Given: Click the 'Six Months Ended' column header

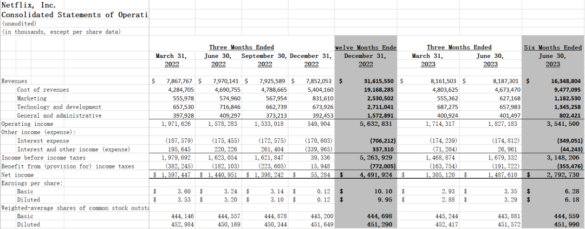Looking at the screenshot, I should [552, 47].
